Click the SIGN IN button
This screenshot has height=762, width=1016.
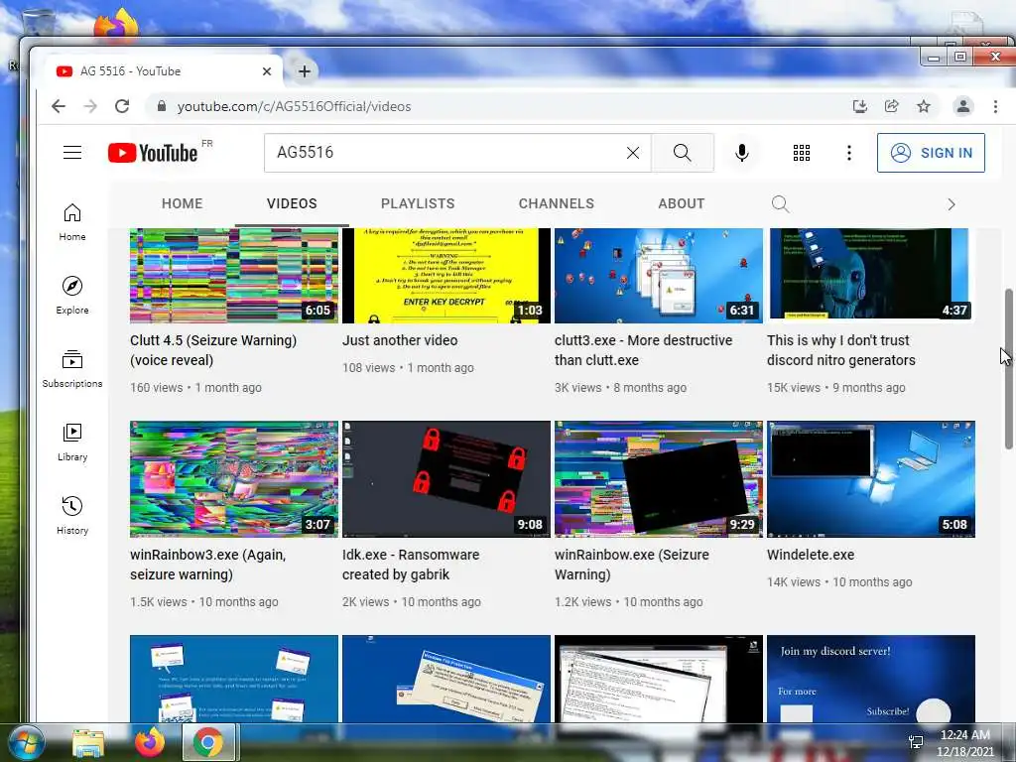(931, 153)
